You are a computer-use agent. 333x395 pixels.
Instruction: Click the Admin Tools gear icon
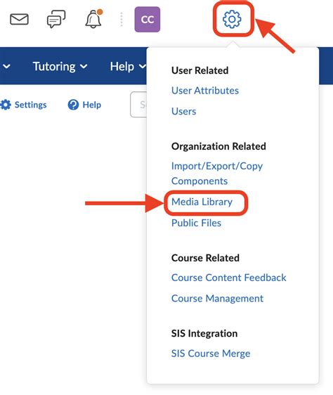coord(232,19)
